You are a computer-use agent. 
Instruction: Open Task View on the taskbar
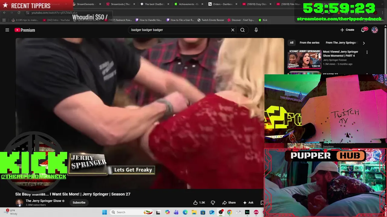(x=158, y=212)
